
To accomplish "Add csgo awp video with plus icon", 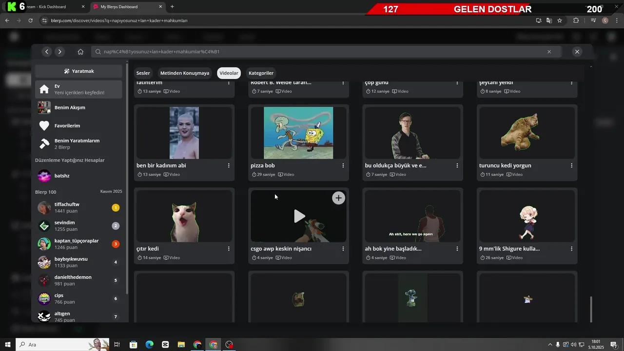I will tap(338, 198).
